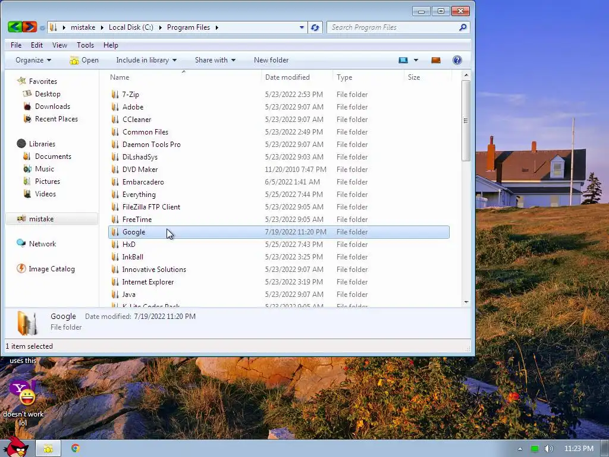The height and width of the screenshot is (457, 609).
Task: Expand the arrow after Program Files breadcrumb
Action: point(216,27)
